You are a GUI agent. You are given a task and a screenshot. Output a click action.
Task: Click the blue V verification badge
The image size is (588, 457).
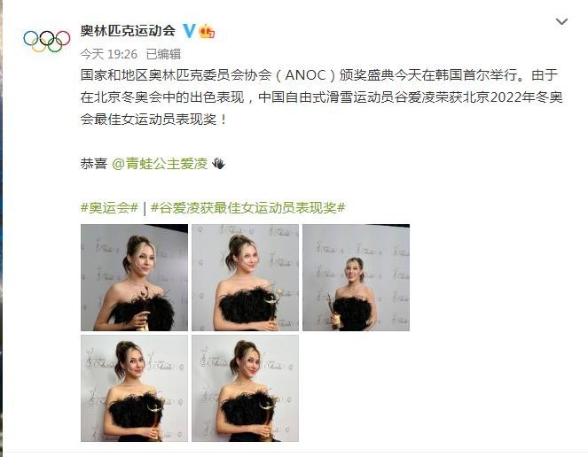tap(189, 31)
